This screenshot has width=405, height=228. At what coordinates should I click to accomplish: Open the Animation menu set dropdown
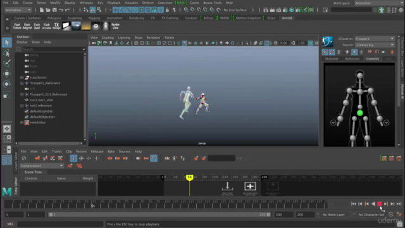coord(18,10)
